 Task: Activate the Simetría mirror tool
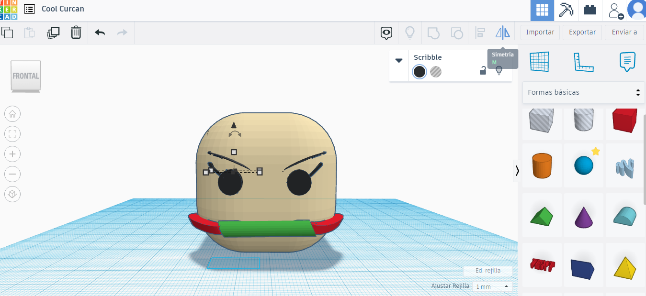tap(503, 33)
